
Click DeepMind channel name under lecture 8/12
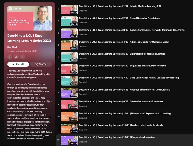tap(83, 94)
